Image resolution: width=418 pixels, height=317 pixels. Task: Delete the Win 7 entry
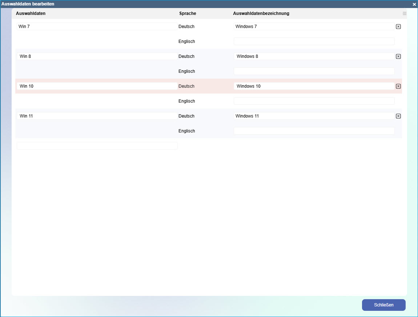pos(398,27)
